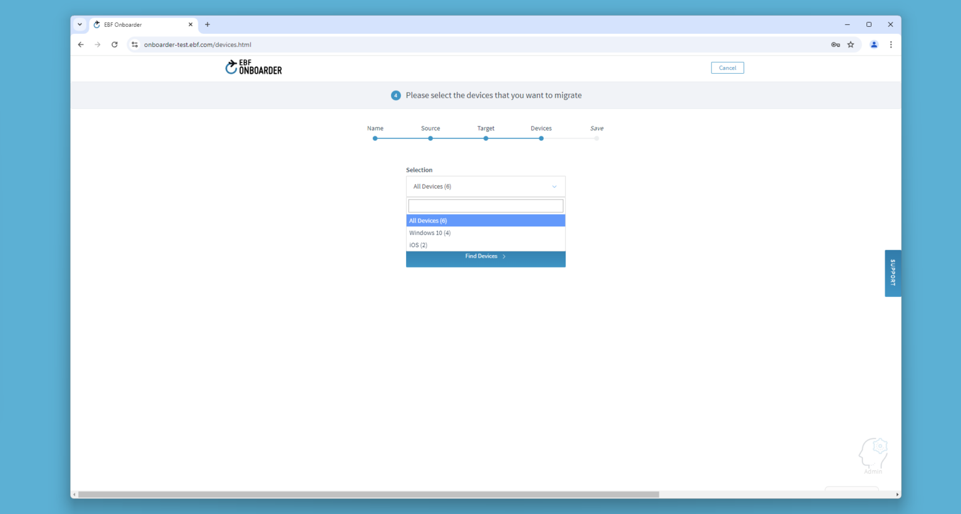Open a new browser tab

pos(208,24)
